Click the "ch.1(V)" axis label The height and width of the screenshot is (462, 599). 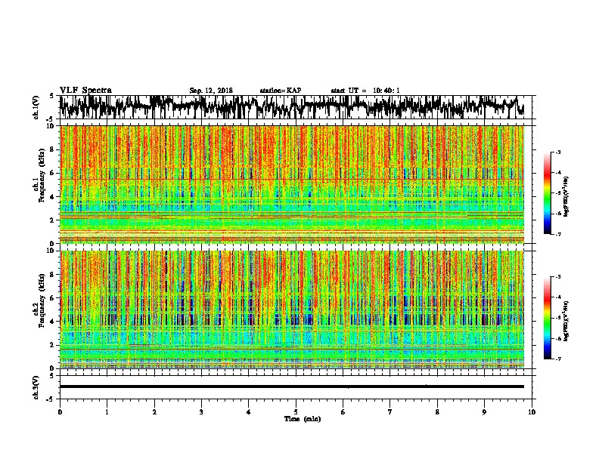click(36, 107)
